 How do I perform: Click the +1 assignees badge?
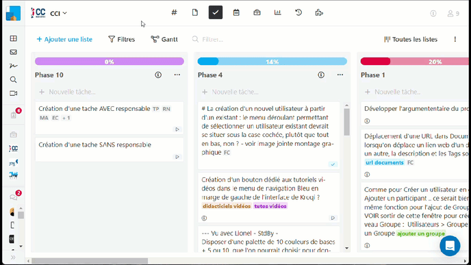(x=66, y=118)
